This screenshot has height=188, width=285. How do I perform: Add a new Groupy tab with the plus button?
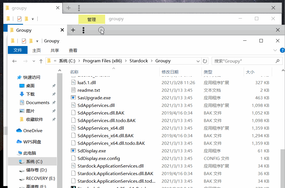(x=73, y=30)
